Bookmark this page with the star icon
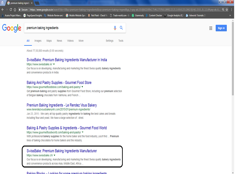The image size is (235, 174). (x=227, y=9)
